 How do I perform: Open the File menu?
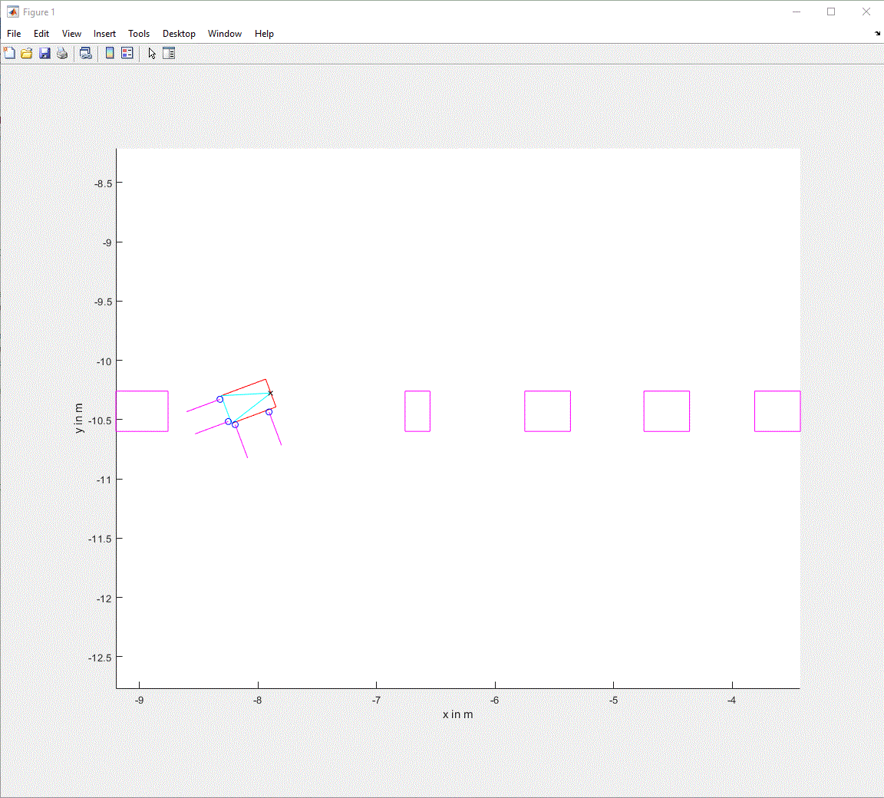14,34
